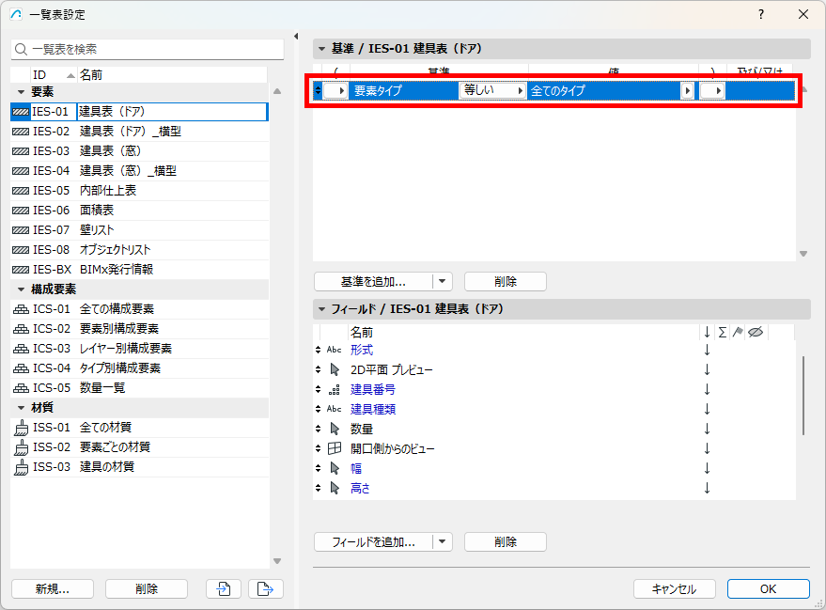
Task: Confirm with the OK button
Action: click(x=768, y=588)
